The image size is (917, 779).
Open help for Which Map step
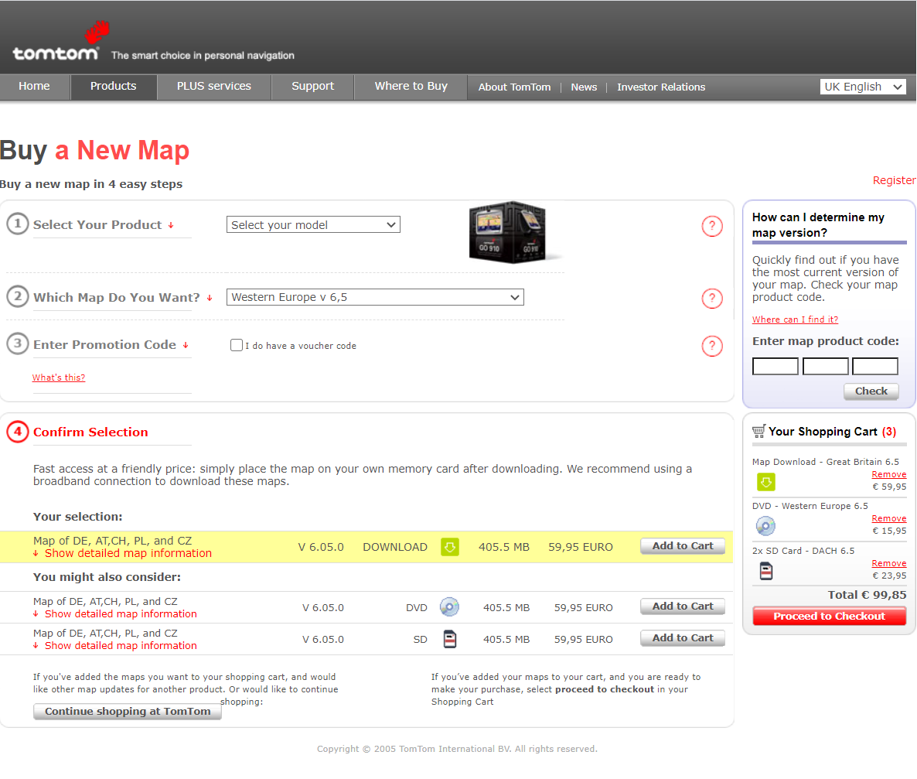coord(712,299)
